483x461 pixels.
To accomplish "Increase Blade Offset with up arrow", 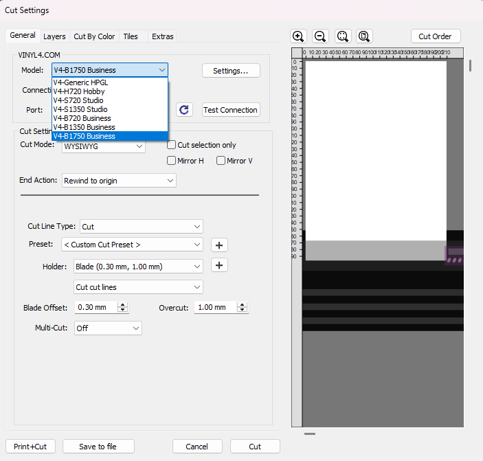I will 122,304.
